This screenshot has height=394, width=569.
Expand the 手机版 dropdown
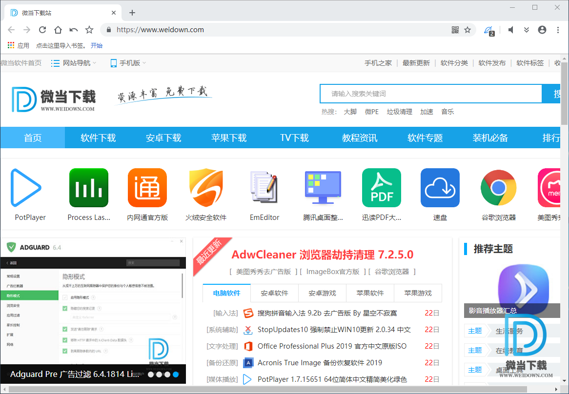(x=128, y=63)
